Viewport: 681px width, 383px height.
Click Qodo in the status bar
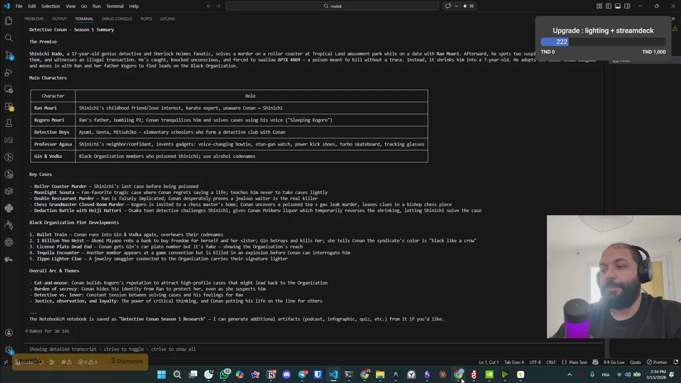click(x=635, y=362)
